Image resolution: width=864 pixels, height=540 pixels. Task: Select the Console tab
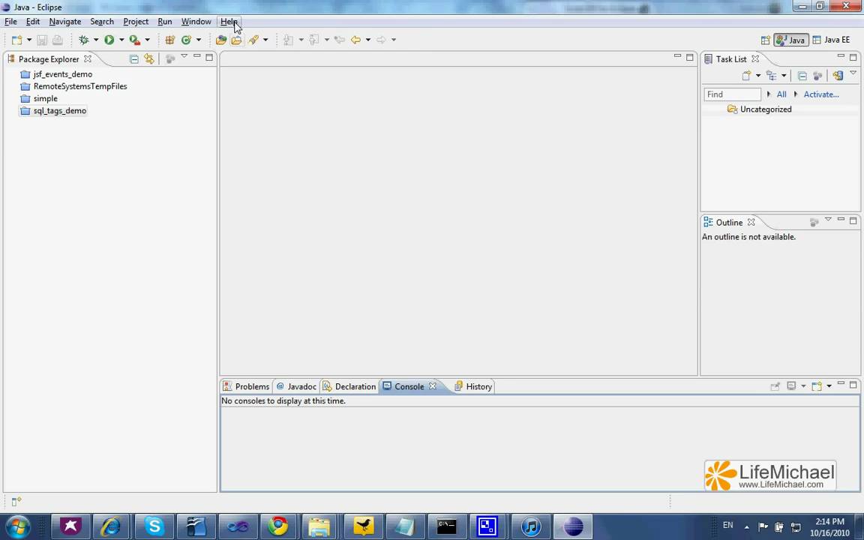(x=409, y=386)
